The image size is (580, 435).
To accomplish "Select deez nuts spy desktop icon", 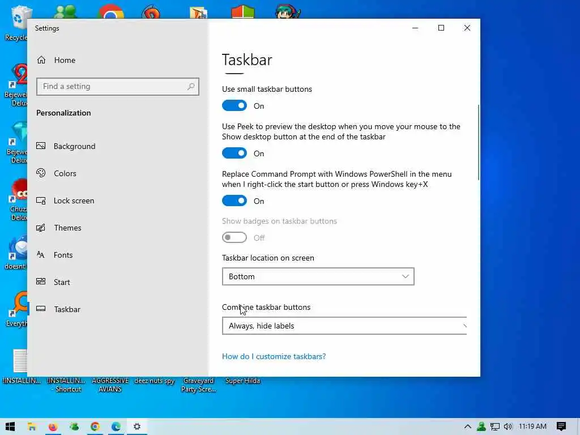I will coord(154,381).
